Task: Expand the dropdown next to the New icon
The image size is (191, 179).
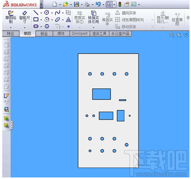Action: point(60,5)
